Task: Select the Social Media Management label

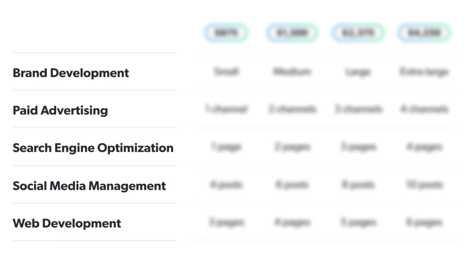Action: (90, 186)
